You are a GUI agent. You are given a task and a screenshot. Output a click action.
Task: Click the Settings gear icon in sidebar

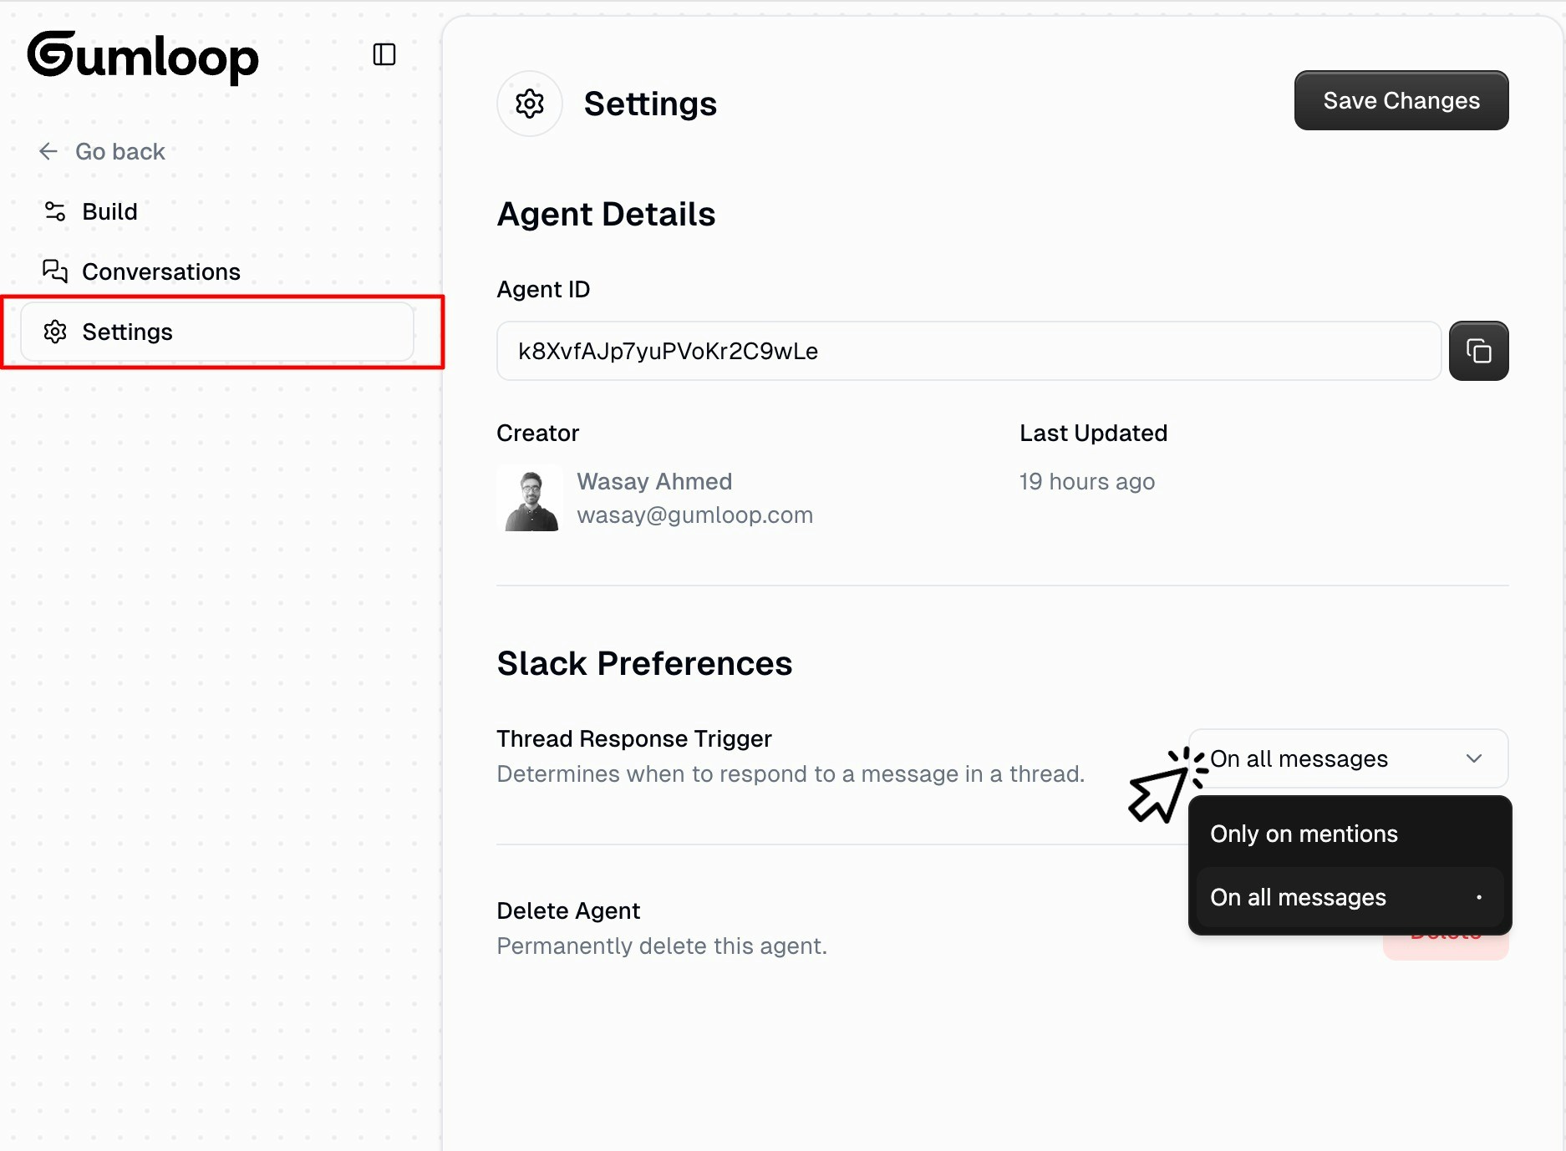pyautogui.click(x=55, y=332)
